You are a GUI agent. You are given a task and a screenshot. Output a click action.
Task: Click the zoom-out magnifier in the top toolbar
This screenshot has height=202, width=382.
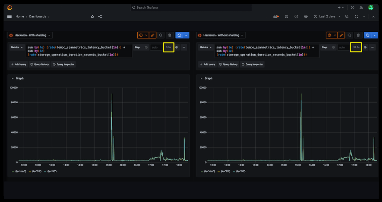click(347, 16)
